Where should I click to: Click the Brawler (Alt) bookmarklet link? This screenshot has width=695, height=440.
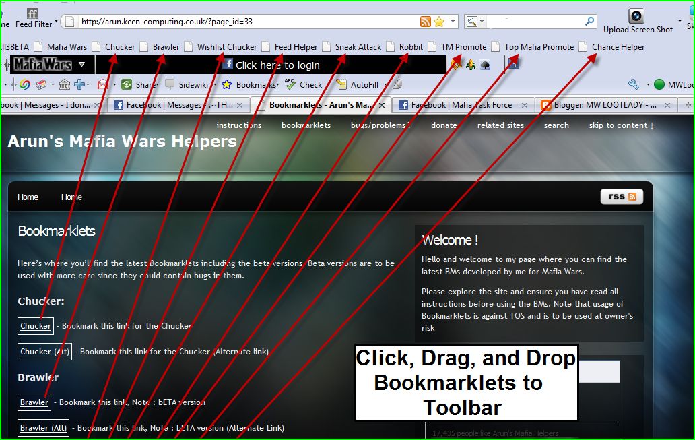[43, 428]
